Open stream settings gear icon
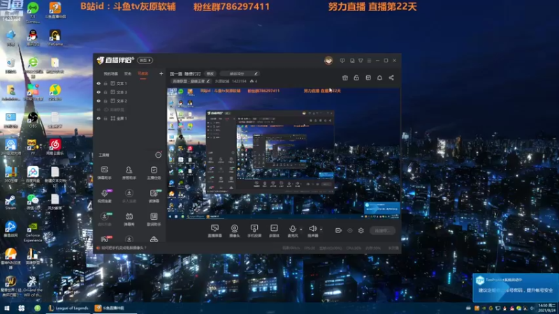Screen dimensions: 559x314 361,231
